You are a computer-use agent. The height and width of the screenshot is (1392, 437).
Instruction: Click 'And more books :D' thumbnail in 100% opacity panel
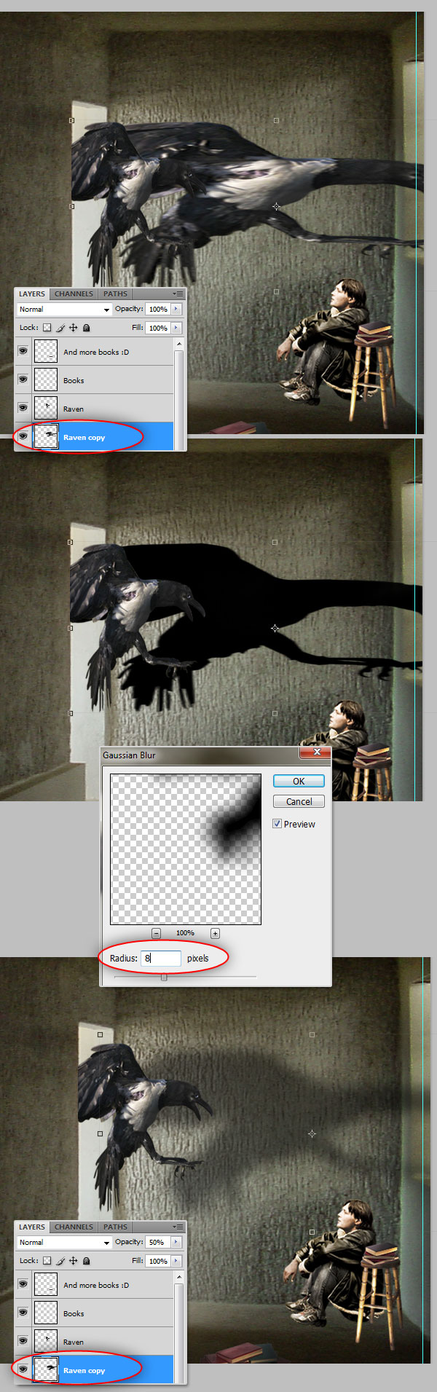point(46,352)
